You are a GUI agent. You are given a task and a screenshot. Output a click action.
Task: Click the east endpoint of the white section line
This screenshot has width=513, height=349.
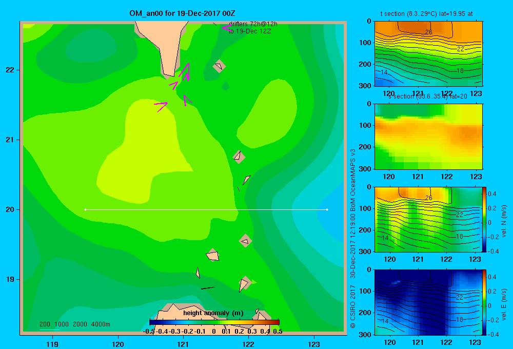coord(327,209)
